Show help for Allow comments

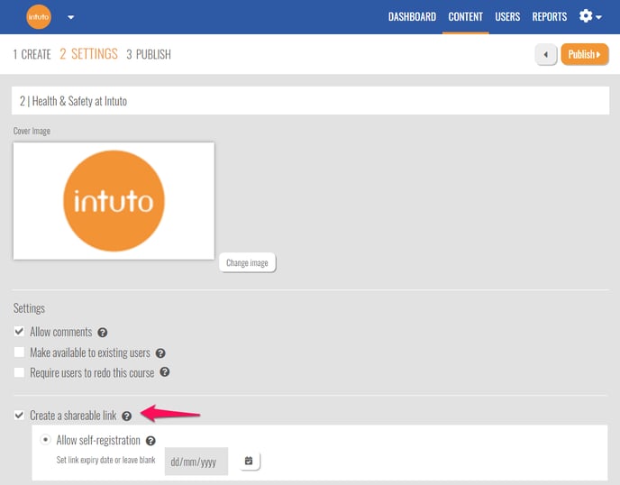pos(103,333)
